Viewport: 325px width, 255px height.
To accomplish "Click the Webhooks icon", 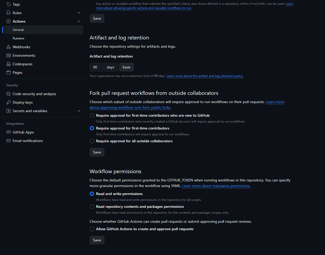I will pos(9,47).
